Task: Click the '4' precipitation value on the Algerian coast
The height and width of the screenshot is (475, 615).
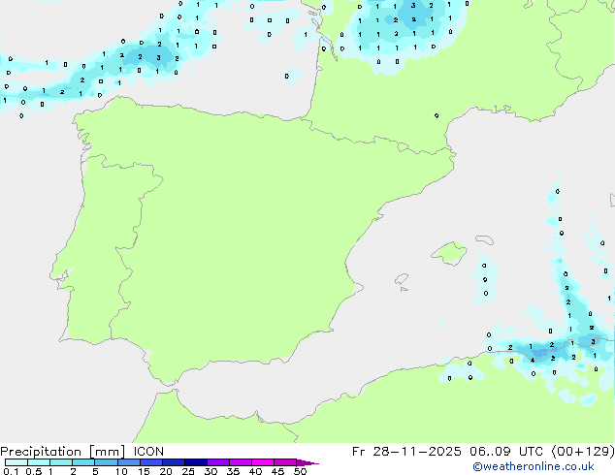Action: click(x=533, y=361)
